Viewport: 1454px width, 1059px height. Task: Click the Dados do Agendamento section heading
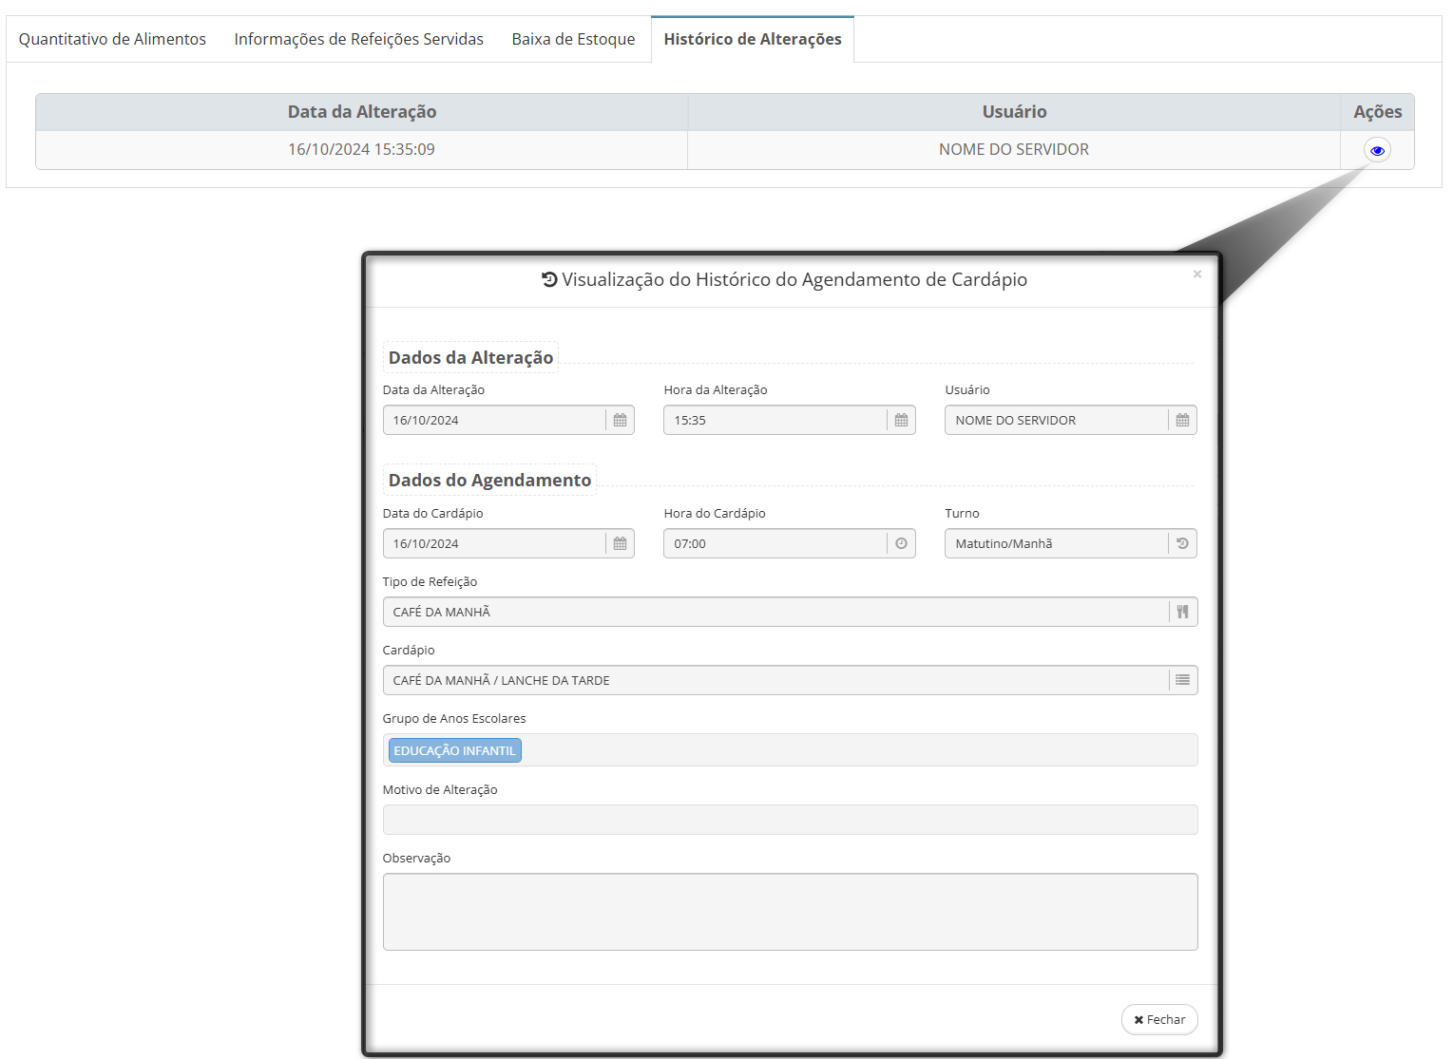(x=489, y=480)
